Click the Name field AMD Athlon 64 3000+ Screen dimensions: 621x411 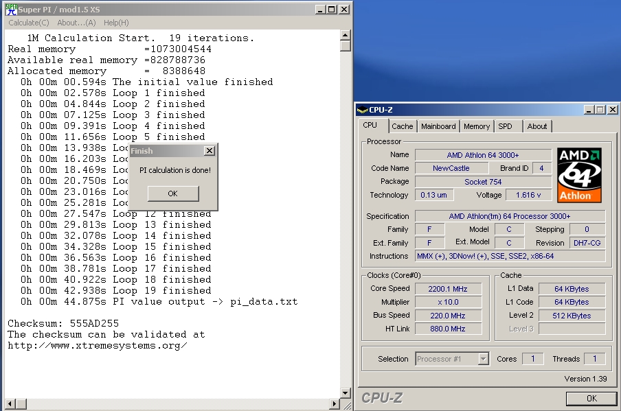point(483,155)
